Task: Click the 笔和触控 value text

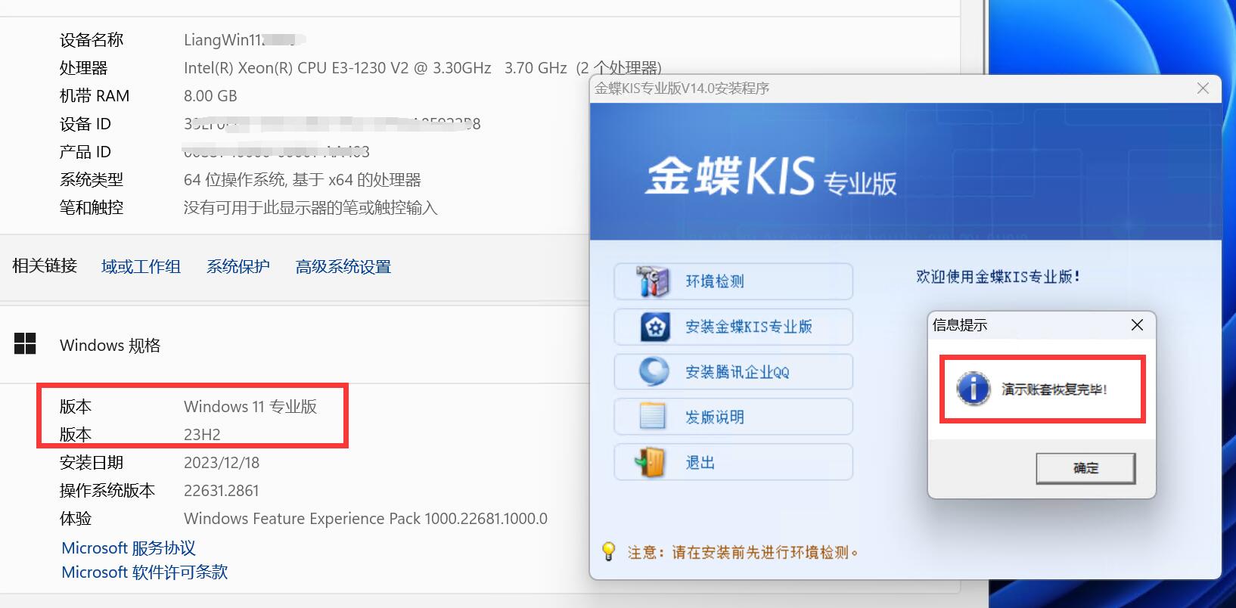Action: coord(311,207)
